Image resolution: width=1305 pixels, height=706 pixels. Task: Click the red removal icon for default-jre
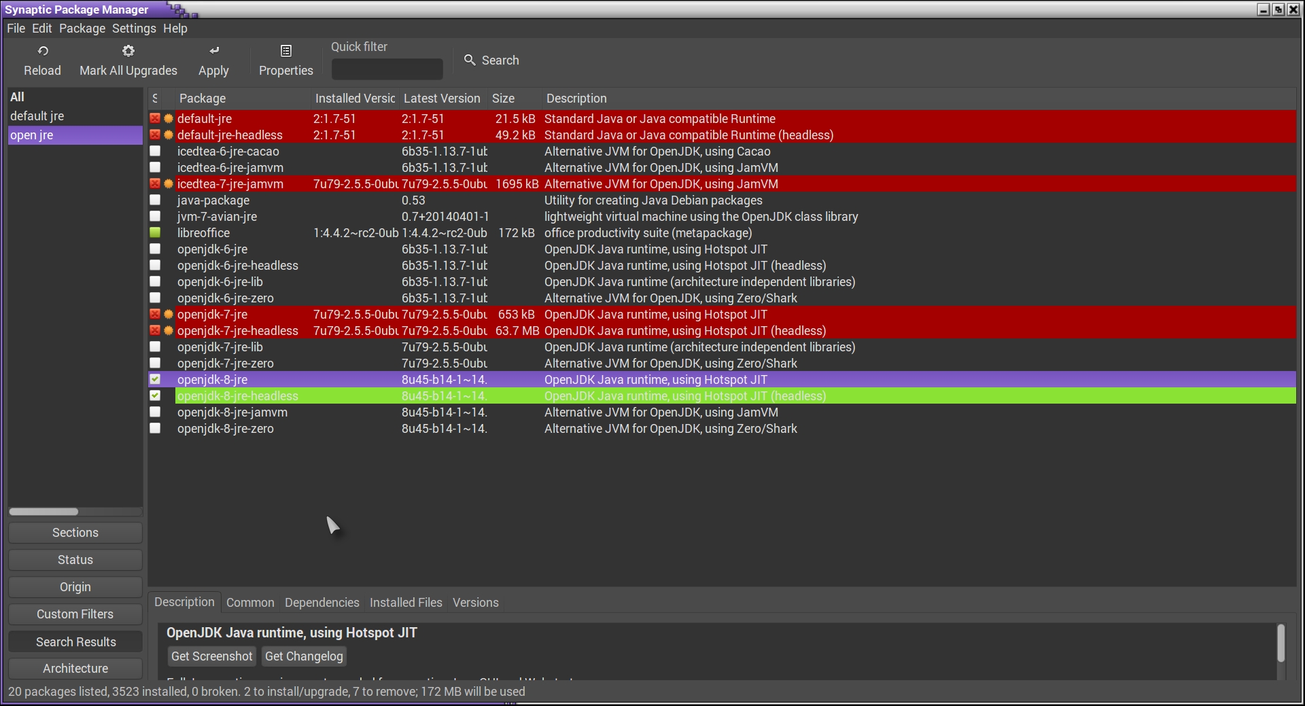click(x=155, y=118)
